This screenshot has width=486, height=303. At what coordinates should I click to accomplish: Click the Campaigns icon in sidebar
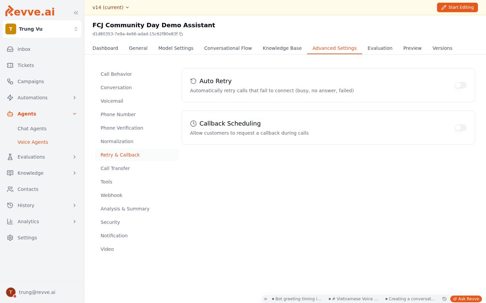click(x=10, y=81)
